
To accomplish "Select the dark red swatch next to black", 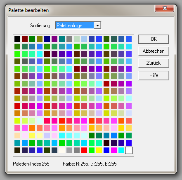I will (25, 39).
